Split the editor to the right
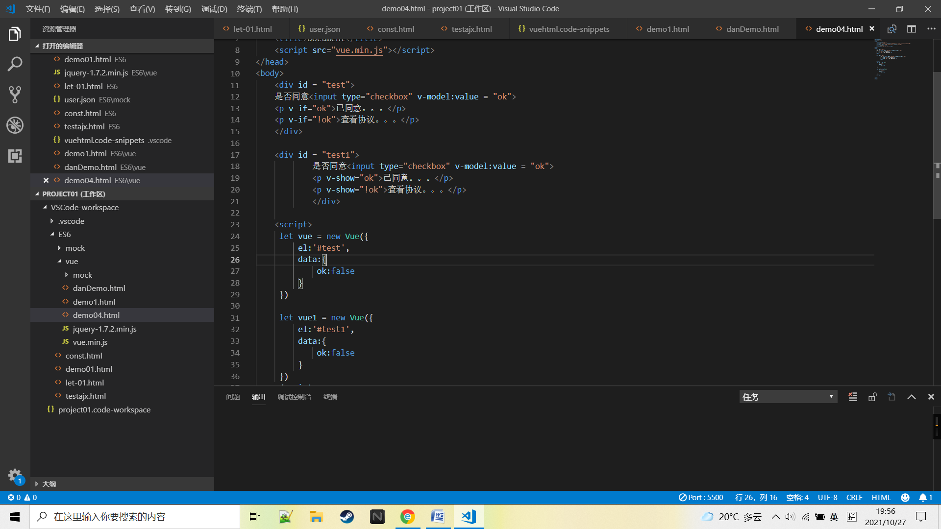Viewport: 941px width, 529px height. point(911,29)
